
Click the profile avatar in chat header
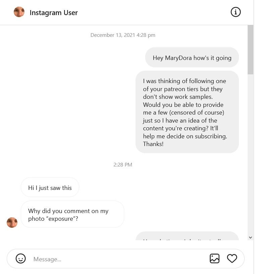tap(19, 12)
